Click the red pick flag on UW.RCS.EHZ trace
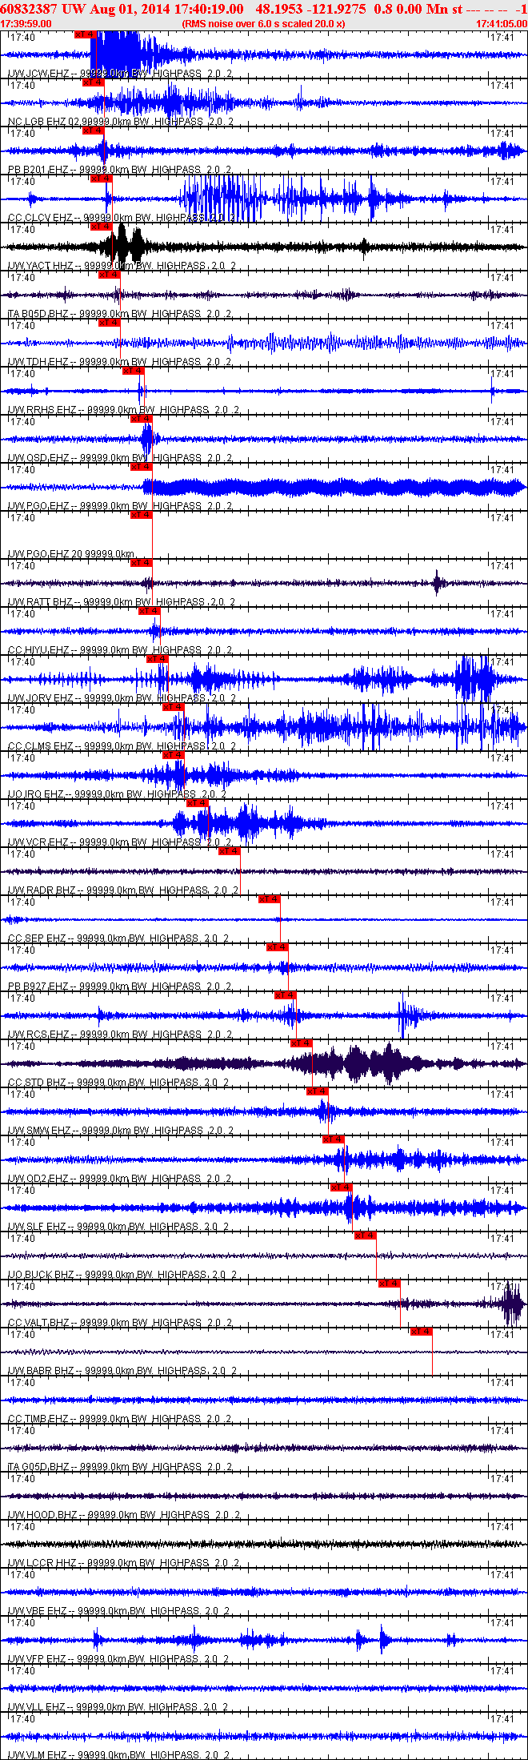Image resolution: width=528 pixels, height=1760 pixels. [285, 995]
